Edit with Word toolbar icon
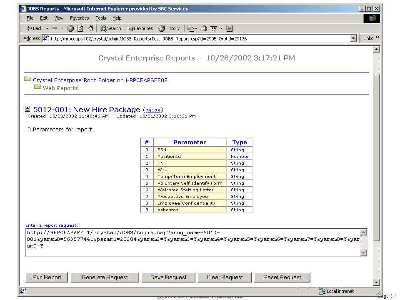 [x=213, y=28]
